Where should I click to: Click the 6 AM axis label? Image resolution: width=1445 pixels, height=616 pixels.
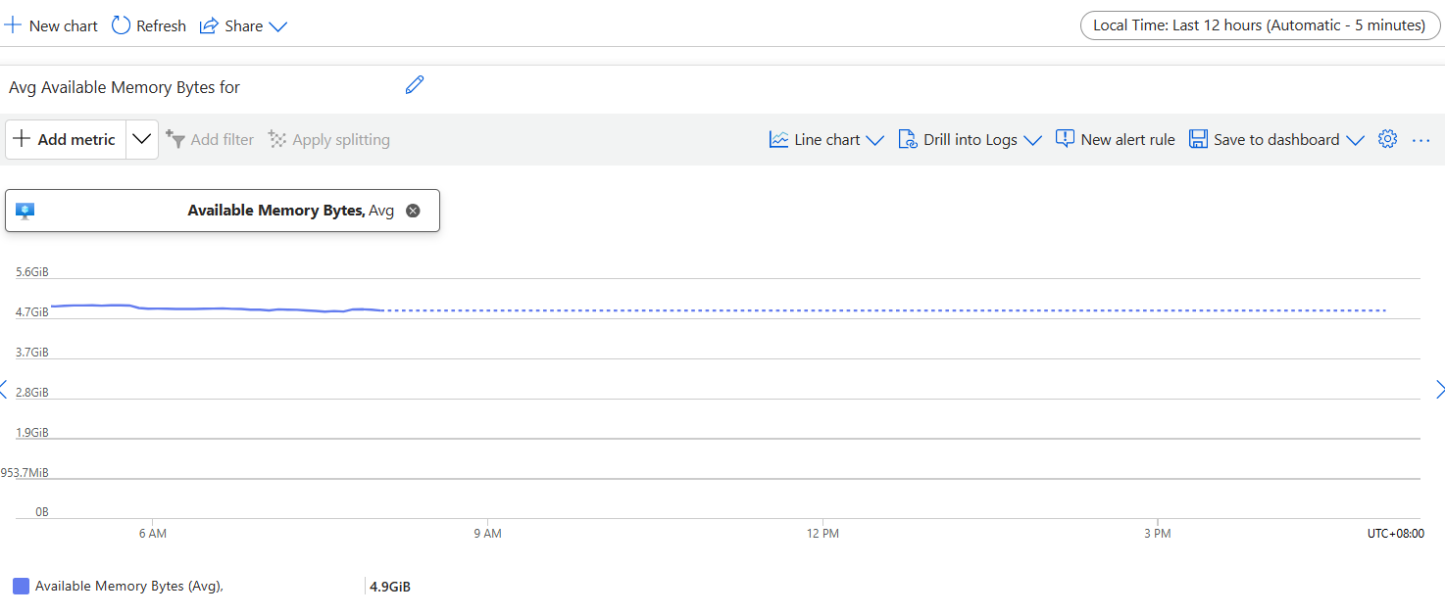point(153,534)
